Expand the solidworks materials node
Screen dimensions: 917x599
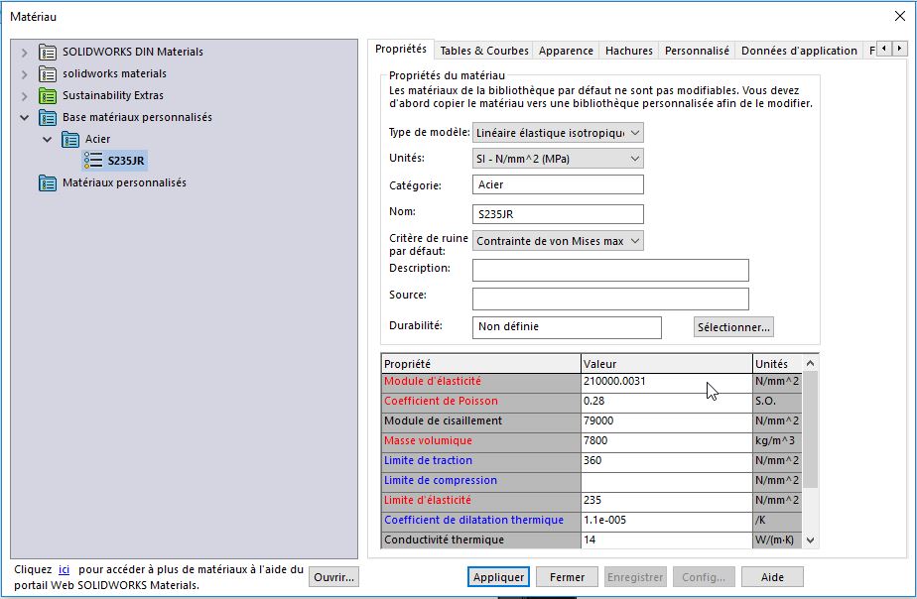click(x=24, y=74)
